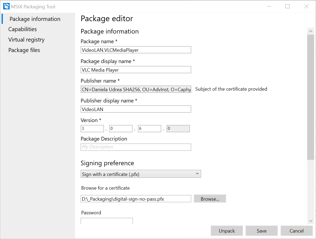This screenshot has height=239, width=316.
Task: Close the MSIX Packaging Tool window
Action: tap(306, 6)
